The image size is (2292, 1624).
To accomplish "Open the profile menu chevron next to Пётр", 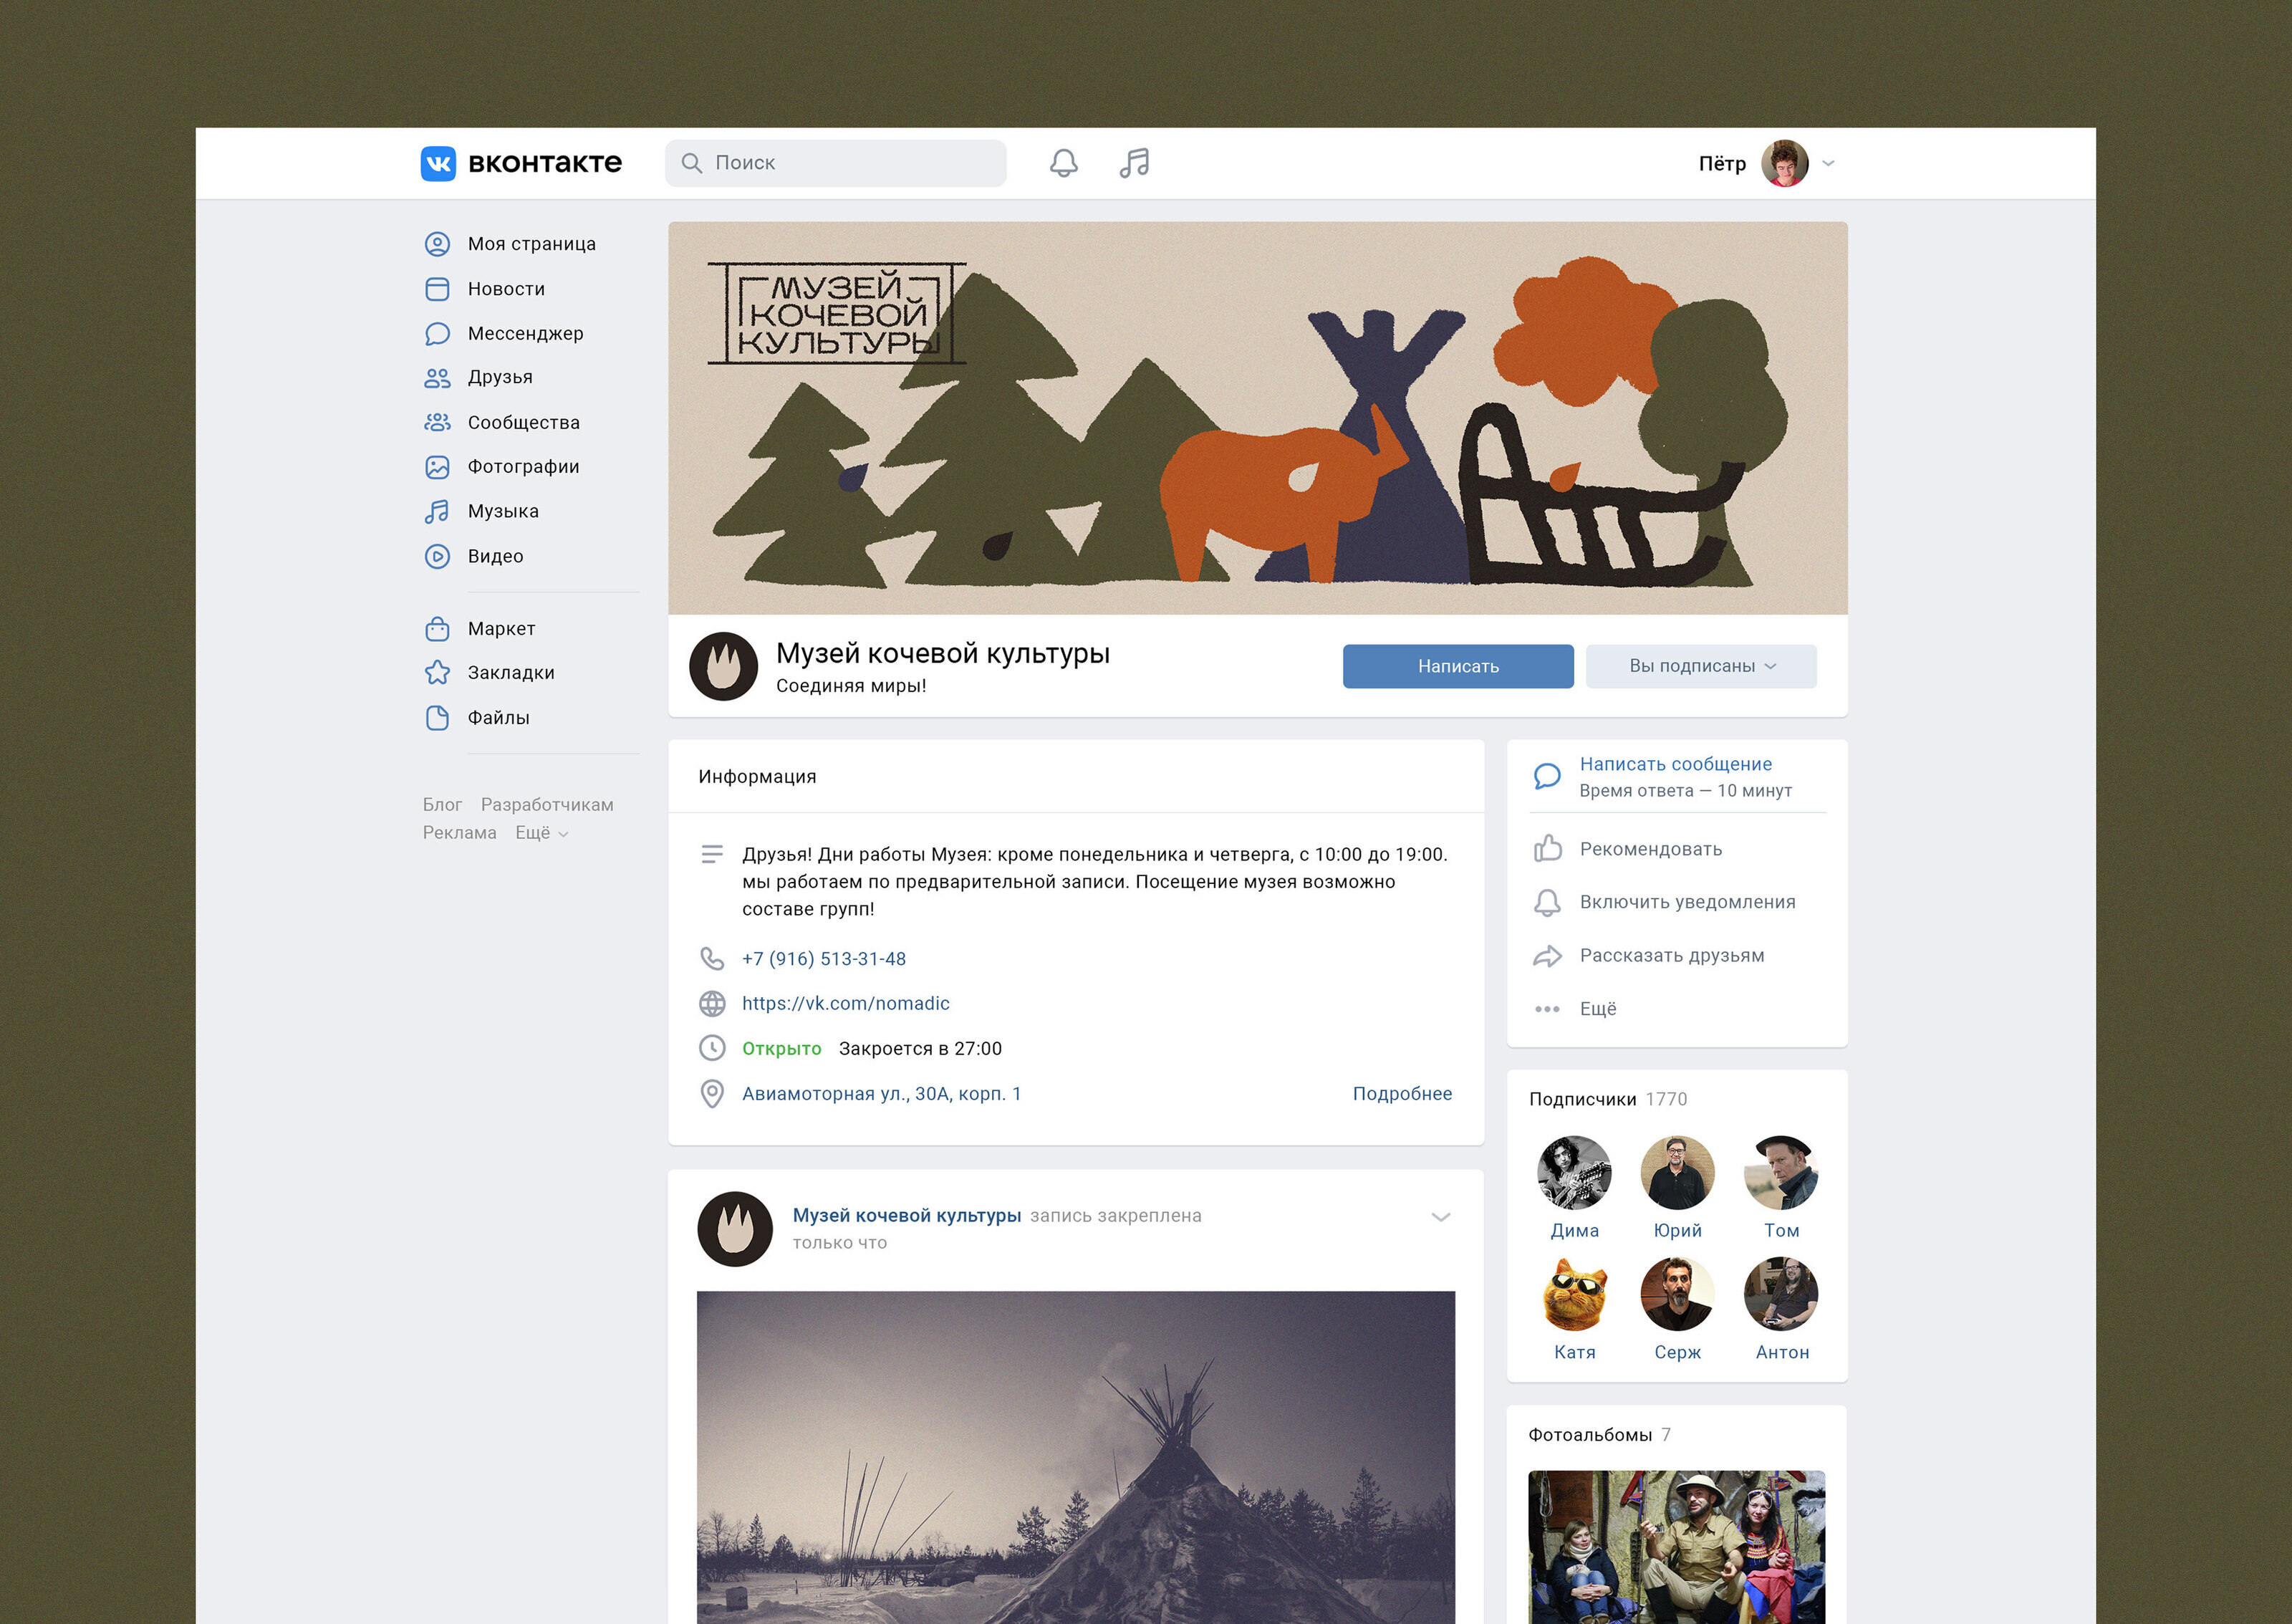I will (1828, 163).
